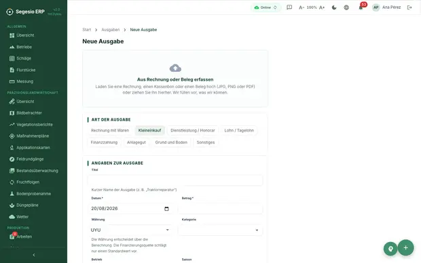Click the 100% zoom level text

(x=312, y=7)
